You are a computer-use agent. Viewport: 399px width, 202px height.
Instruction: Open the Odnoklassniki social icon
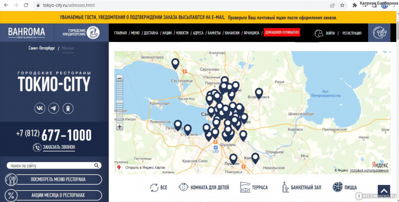coord(68,108)
